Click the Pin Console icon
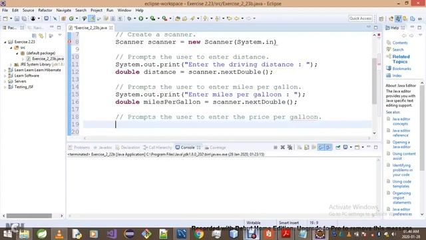 pos(337,147)
